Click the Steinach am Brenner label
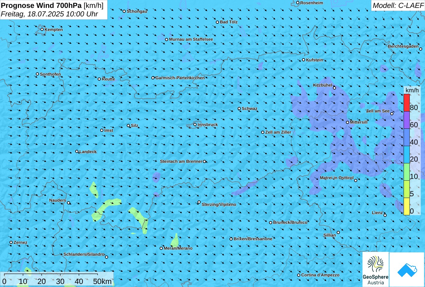Image resolution: width=425 pixels, height=287 pixels. pyautogui.click(x=181, y=161)
